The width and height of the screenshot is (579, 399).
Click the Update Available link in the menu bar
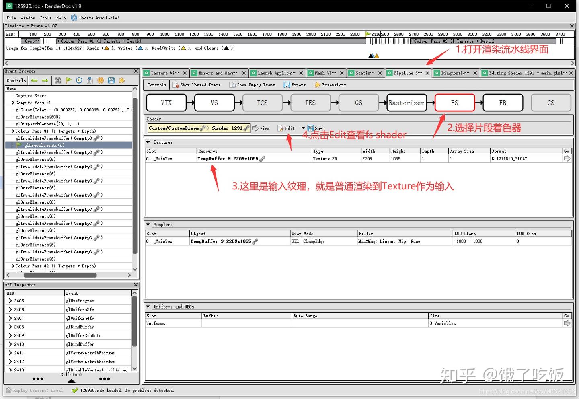(x=95, y=18)
